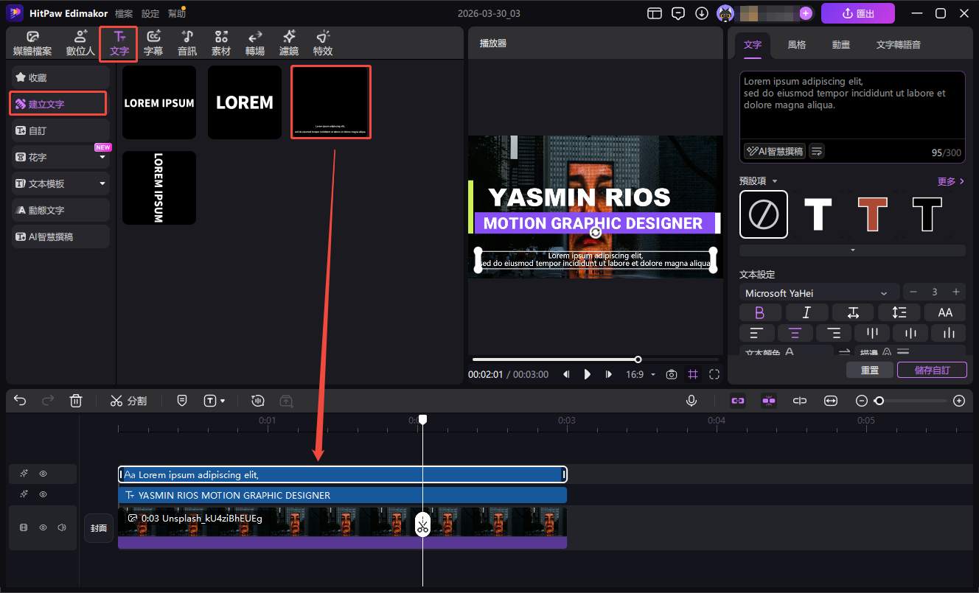Click the Split (分割) scissors tool
979x593 pixels.
click(x=128, y=401)
